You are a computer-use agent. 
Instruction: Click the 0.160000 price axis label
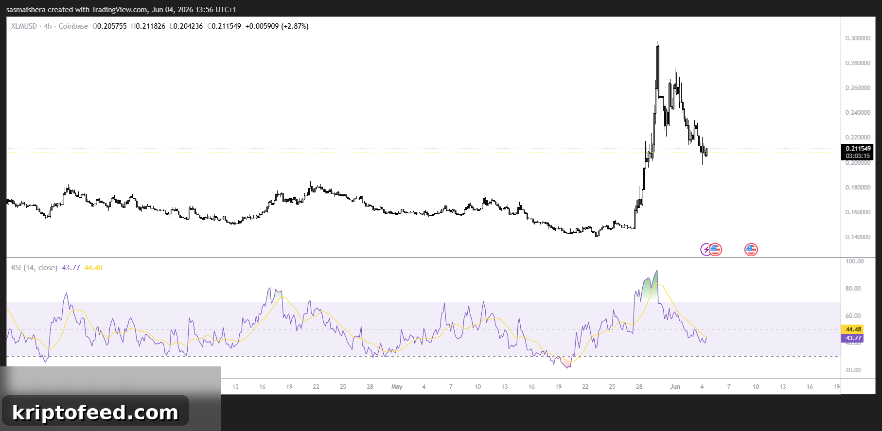click(x=858, y=212)
